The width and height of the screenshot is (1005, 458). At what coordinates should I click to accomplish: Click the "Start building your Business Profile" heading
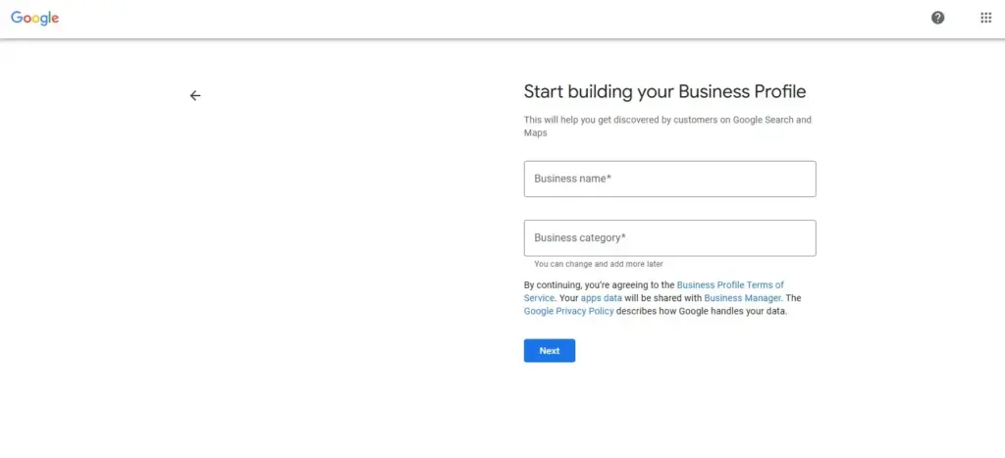click(x=664, y=92)
